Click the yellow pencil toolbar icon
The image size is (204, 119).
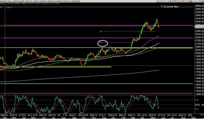[x=165, y=1]
